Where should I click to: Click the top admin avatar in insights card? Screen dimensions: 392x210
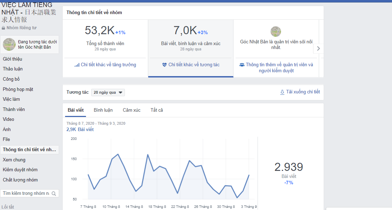(276, 32)
